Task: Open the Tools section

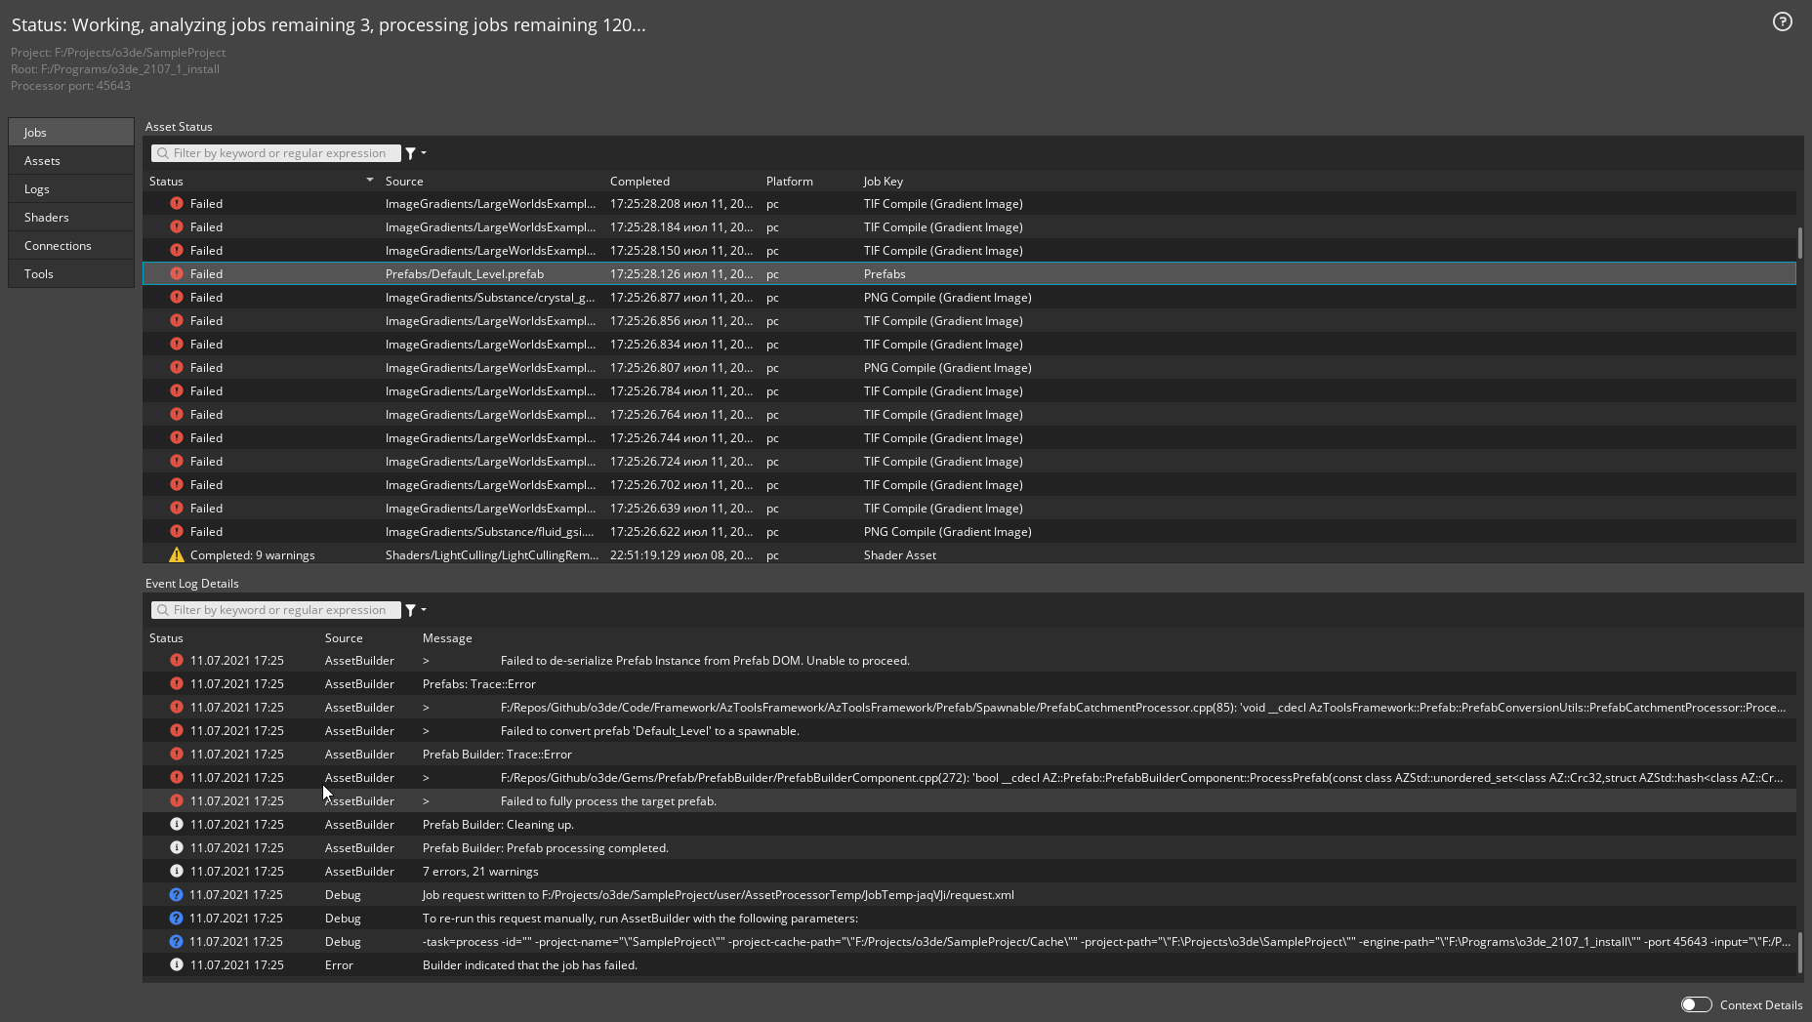Action: click(x=70, y=273)
